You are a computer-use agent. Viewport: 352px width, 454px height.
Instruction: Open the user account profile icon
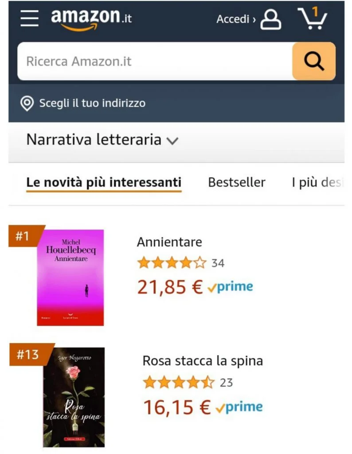pyautogui.click(x=271, y=20)
